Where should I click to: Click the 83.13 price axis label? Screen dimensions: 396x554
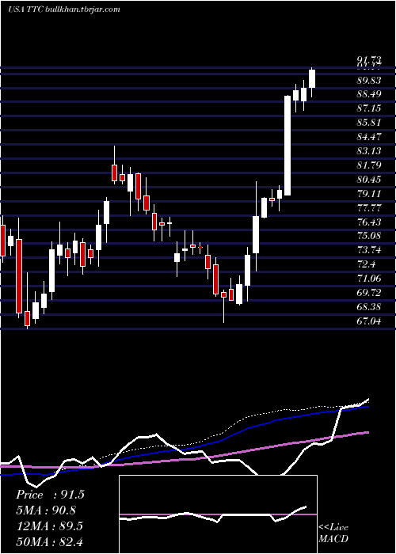(369, 151)
